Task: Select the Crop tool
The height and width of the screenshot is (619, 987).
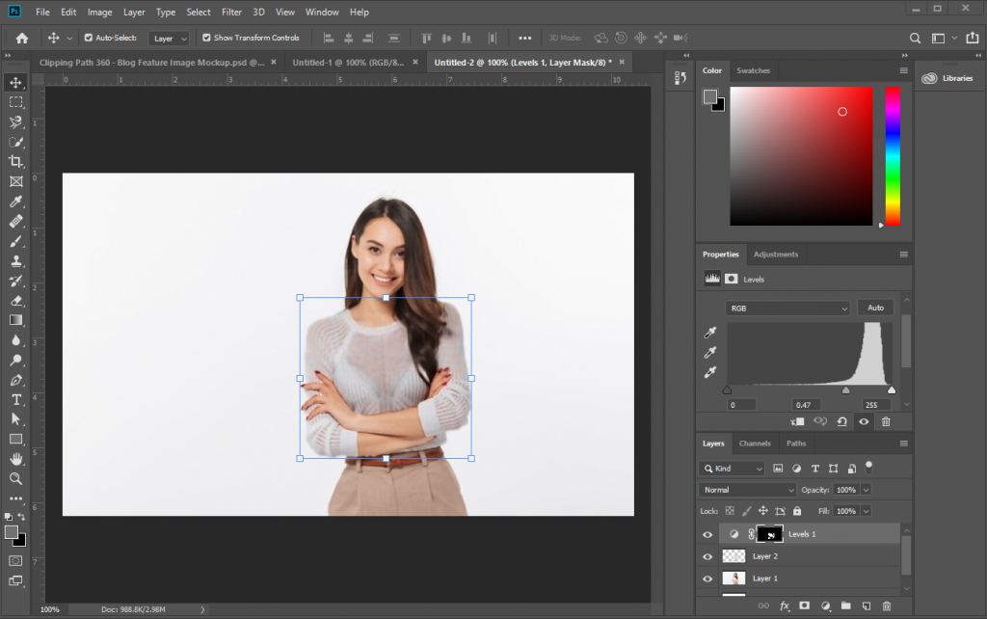Action: tap(15, 161)
